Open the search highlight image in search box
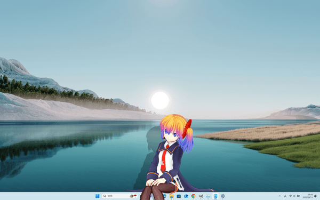Image resolution: width=320 pixels, height=200 pixels. 133,196
